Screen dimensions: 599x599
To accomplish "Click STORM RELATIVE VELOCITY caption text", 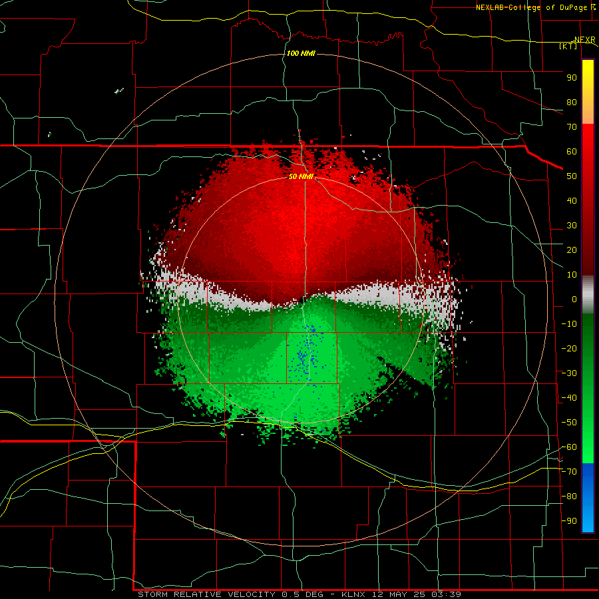I will tap(206, 594).
